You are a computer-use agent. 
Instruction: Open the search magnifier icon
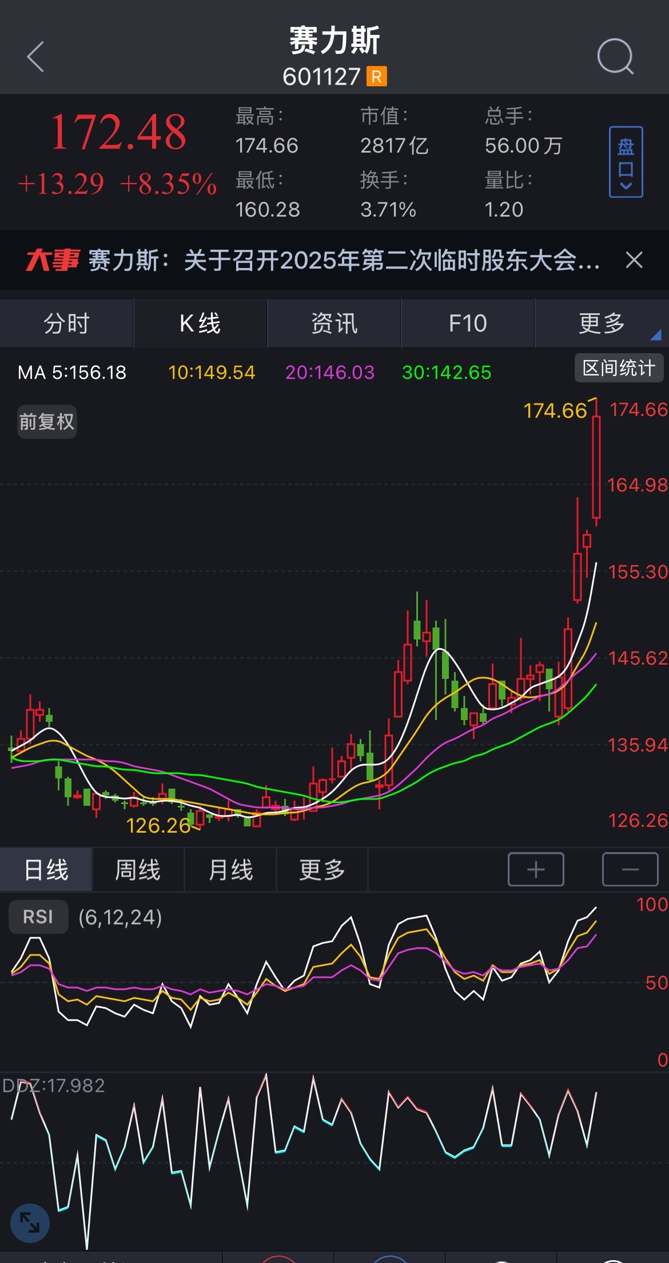click(615, 57)
